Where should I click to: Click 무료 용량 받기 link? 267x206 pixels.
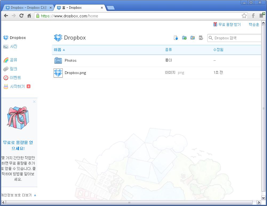coord(227,24)
